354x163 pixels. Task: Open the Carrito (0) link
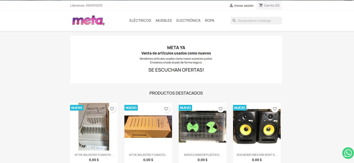pos(272,5)
